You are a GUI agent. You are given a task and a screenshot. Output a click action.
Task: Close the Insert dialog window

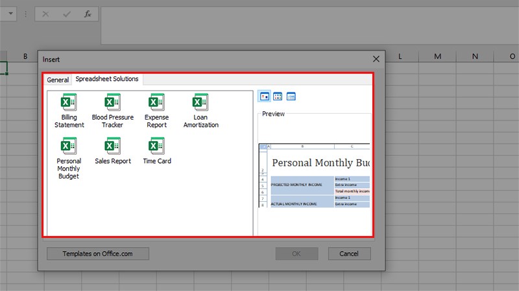(x=376, y=59)
